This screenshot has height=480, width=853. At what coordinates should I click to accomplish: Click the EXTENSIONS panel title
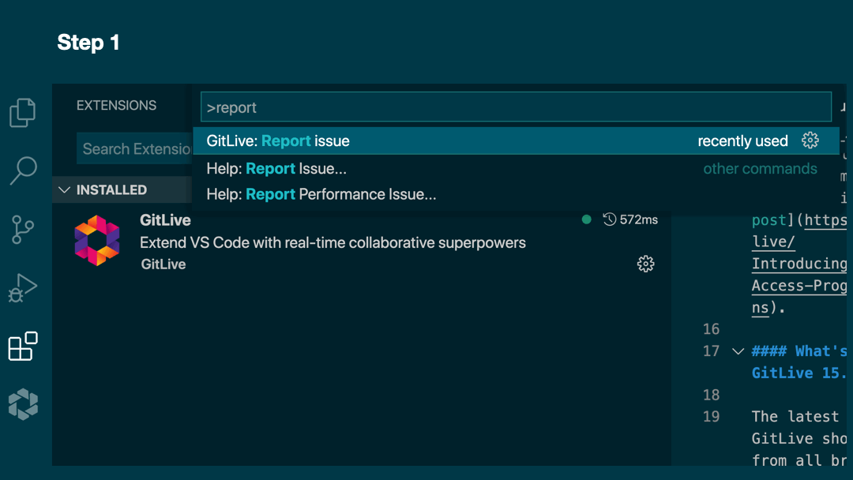click(116, 106)
